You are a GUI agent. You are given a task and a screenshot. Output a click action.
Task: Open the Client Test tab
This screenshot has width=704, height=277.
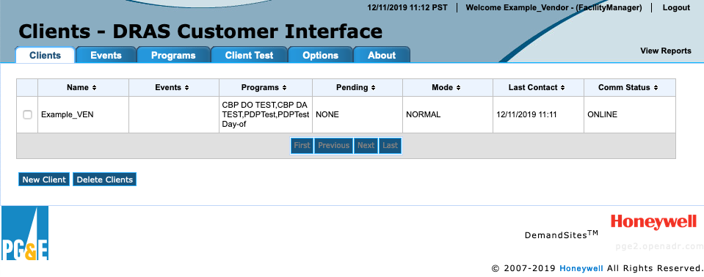click(249, 55)
